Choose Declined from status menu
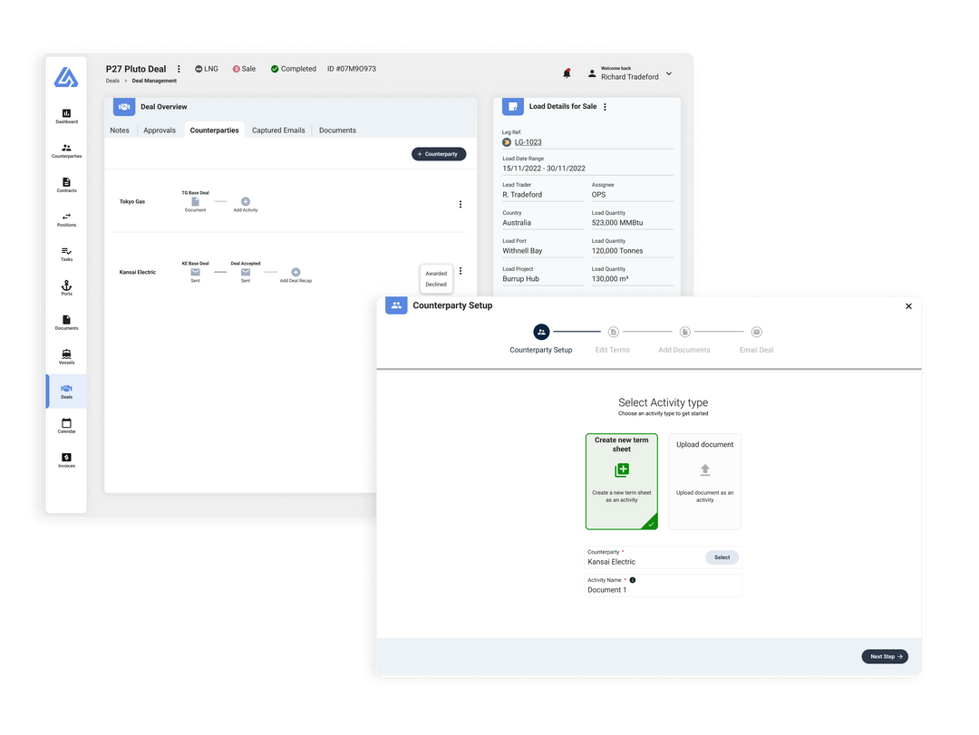The image size is (979, 735). click(436, 285)
